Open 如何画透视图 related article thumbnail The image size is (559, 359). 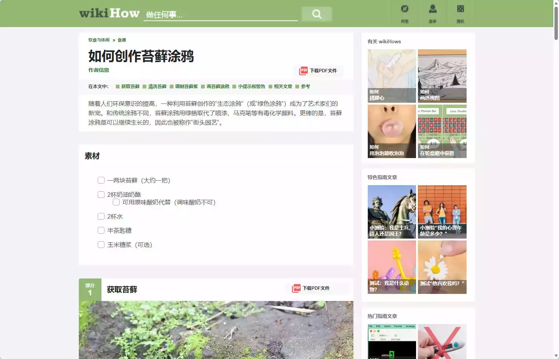(x=442, y=76)
